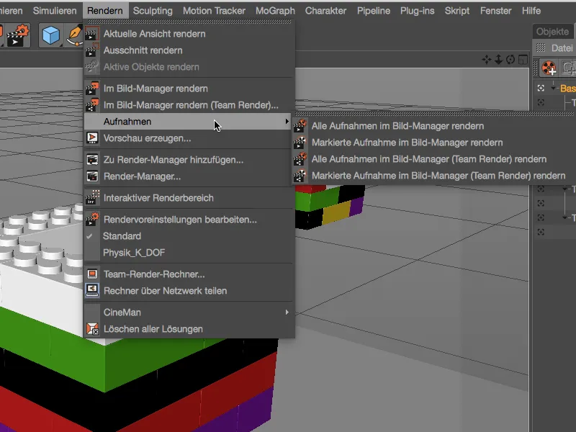Open the Plug-ins menu
The width and height of the screenshot is (576, 432).
pyautogui.click(x=417, y=11)
